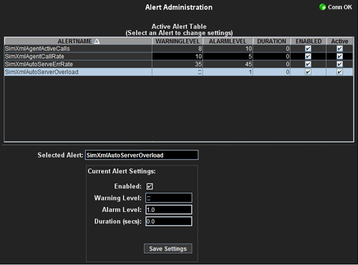Toggle Active checkbox for SimXmlAgentActiveCalls
Viewport: 358px width, 265px height.
coord(339,49)
